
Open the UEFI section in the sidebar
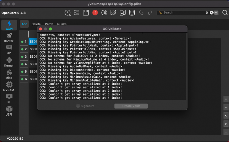(x=9, y=110)
